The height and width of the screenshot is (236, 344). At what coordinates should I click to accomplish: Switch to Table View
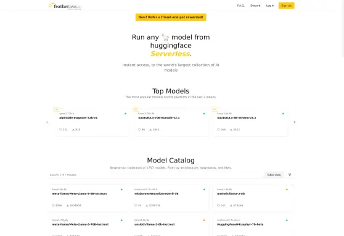tap(274, 175)
